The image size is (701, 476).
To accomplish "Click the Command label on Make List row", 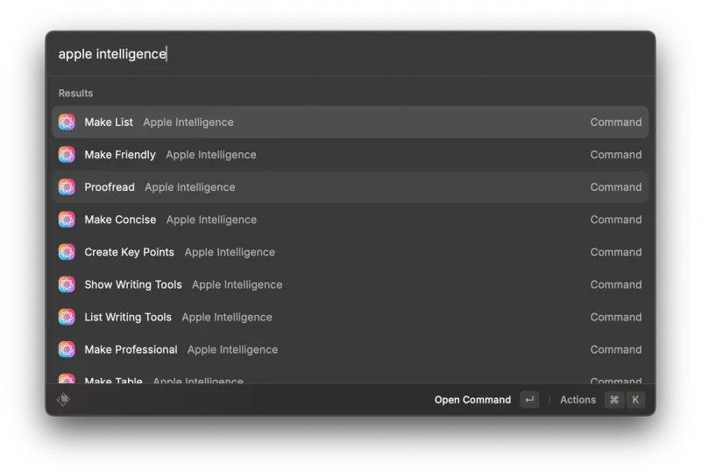I will [616, 122].
